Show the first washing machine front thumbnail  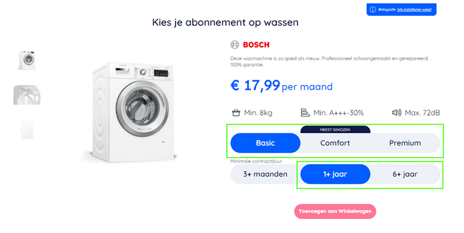[26, 60]
